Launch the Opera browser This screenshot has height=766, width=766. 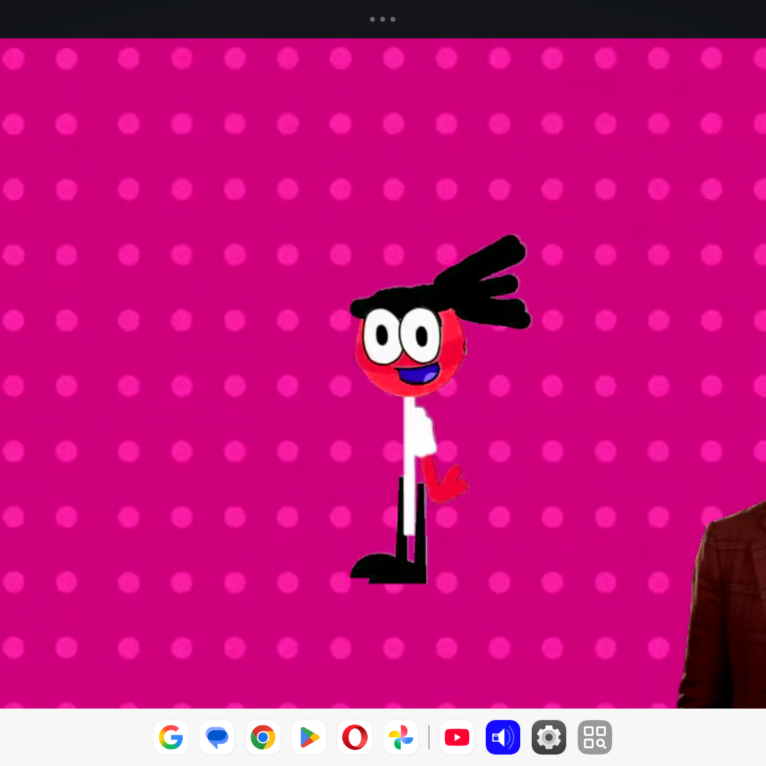(x=355, y=737)
